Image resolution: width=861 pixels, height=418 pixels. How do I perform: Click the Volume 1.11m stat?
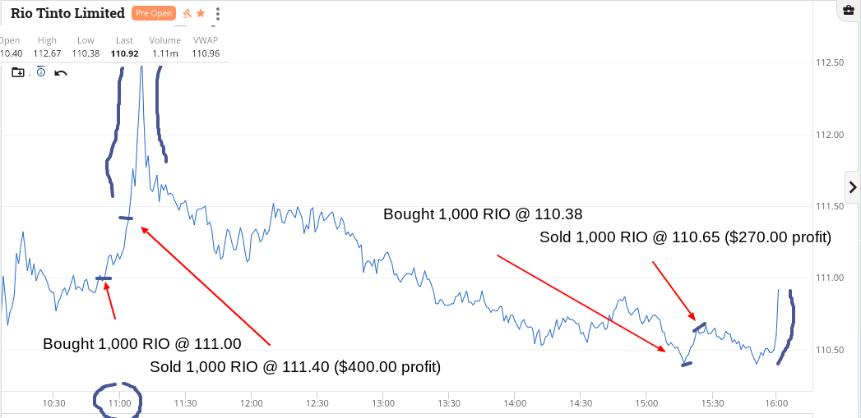pos(164,47)
